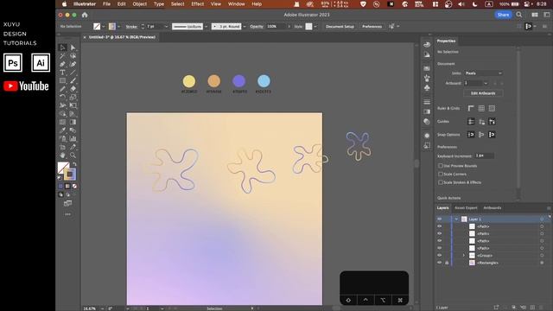Click Preferences button in control bar
This screenshot has width=553, height=311.
coord(372,27)
